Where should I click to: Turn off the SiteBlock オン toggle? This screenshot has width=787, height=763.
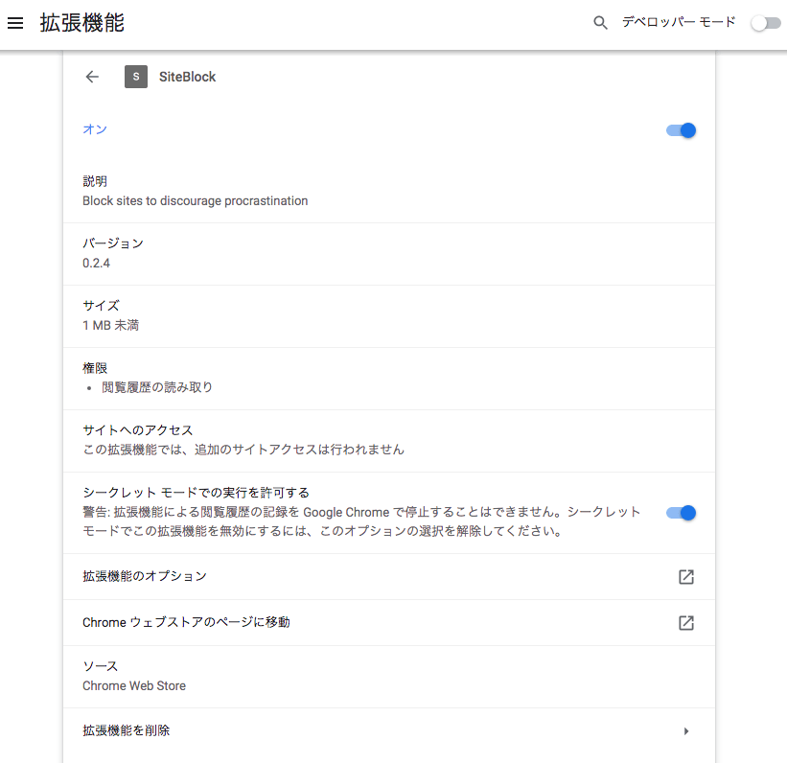pos(682,130)
